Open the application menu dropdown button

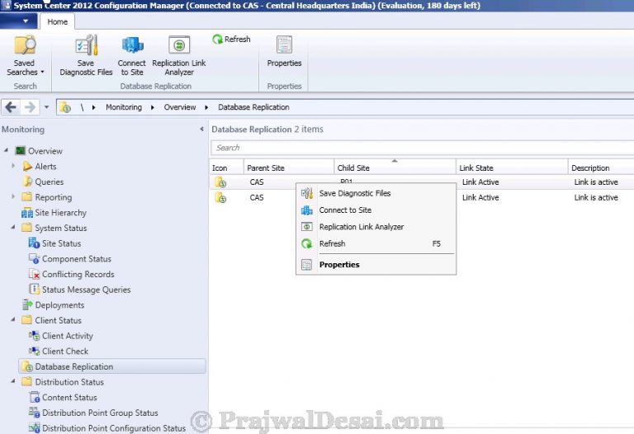(19, 21)
